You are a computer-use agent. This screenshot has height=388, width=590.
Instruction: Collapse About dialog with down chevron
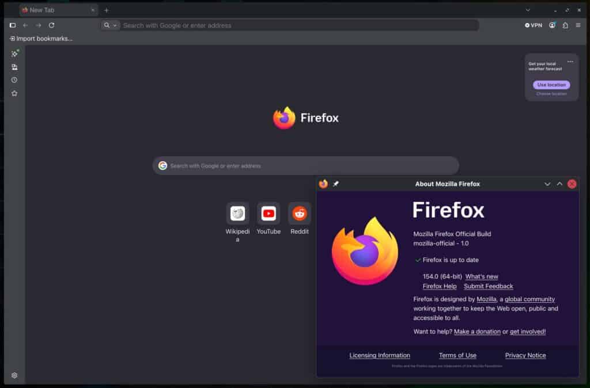pyautogui.click(x=547, y=184)
